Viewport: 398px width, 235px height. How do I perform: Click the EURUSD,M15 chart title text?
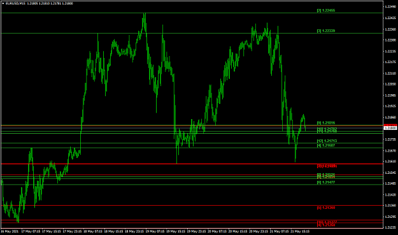15,4
